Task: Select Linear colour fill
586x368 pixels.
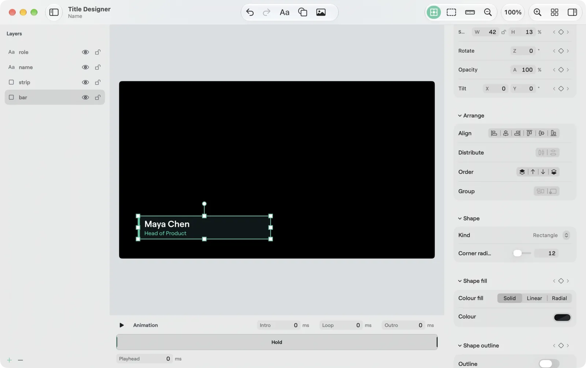Action: 534,298
